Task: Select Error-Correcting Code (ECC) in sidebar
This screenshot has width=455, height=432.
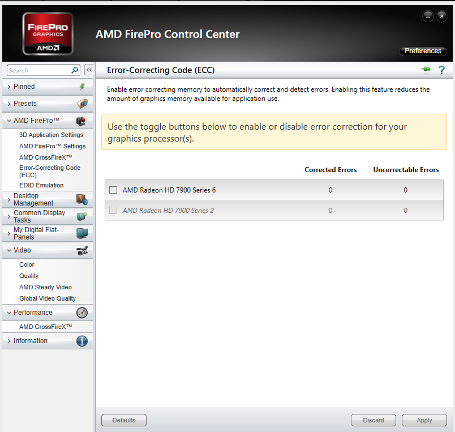Action: click(x=50, y=172)
